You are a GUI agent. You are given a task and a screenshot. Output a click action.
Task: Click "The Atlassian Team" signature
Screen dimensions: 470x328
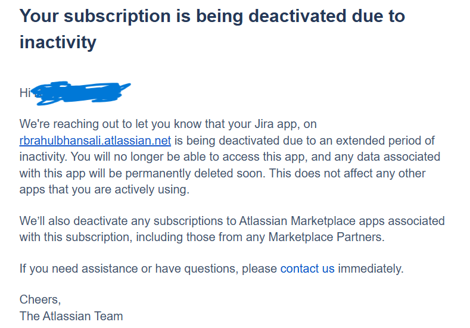coord(71,316)
